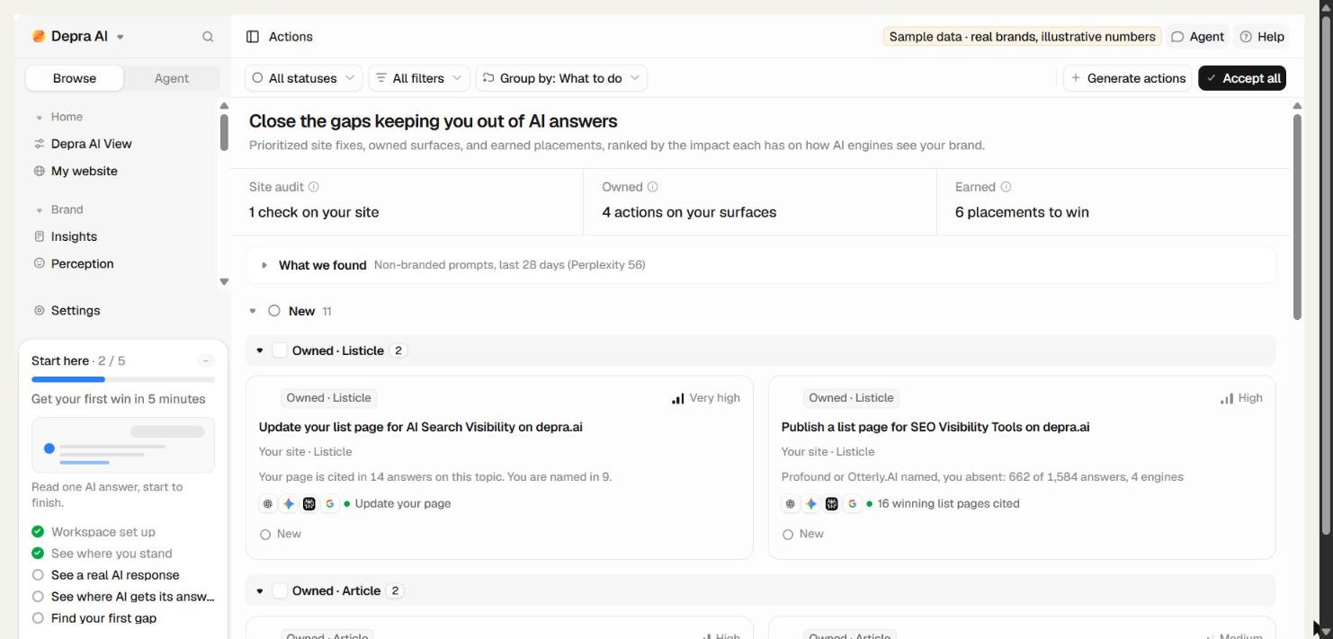This screenshot has height=639, width=1333.
Task: Click New status circle on Update your list page card
Action: point(265,535)
